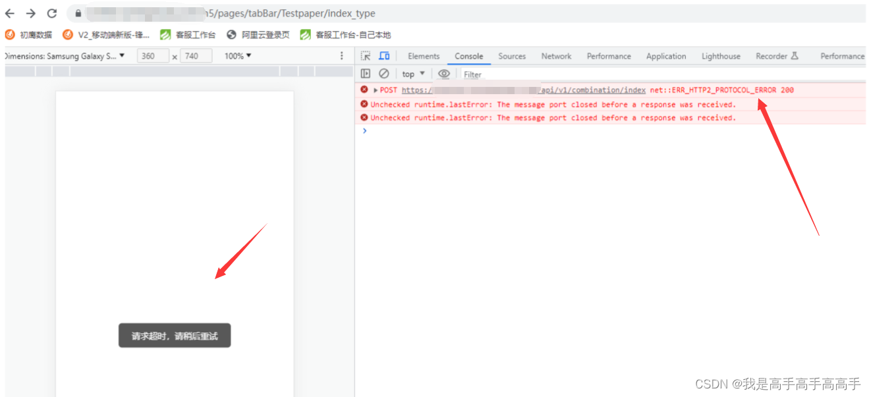Click the browser address bar URL
This screenshot has height=397, width=871.
pyautogui.click(x=231, y=13)
